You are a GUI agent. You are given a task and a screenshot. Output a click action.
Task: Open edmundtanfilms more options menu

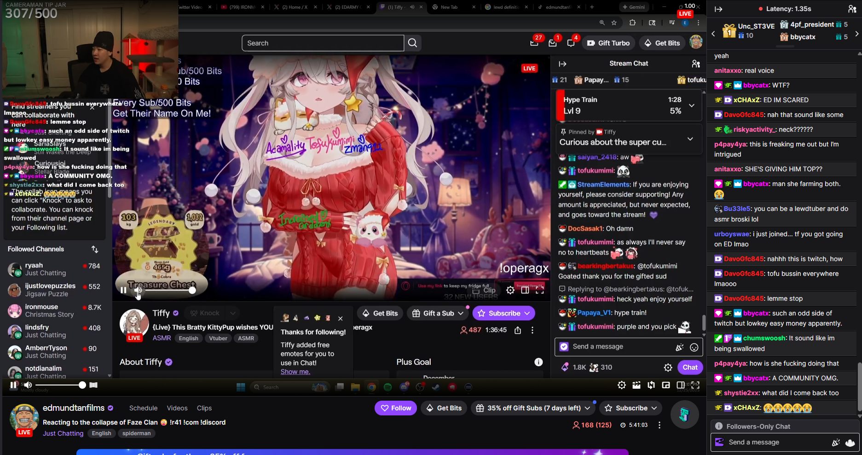(660, 425)
